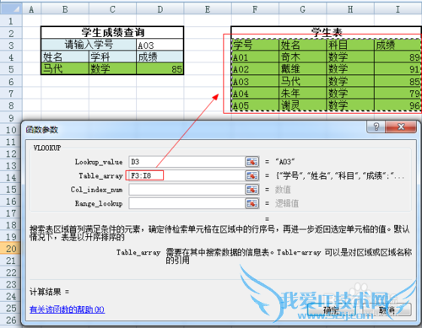
Task: Click the select-all corner of the sheet
Action: tap(11, 9)
